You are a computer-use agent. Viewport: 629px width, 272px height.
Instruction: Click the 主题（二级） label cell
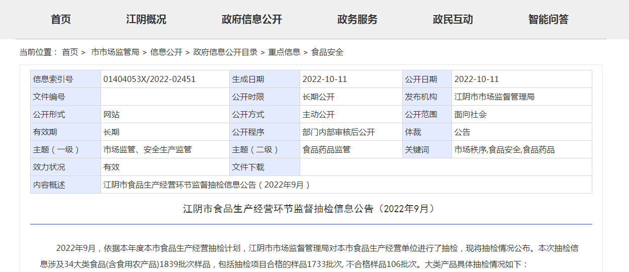(265, 149)
